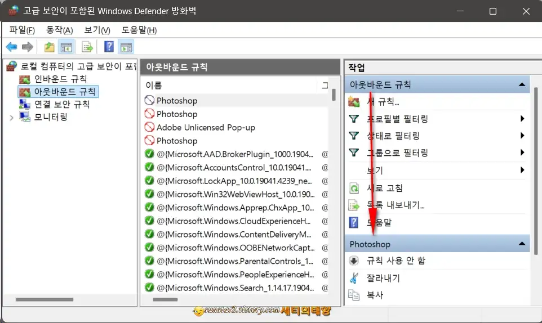Collapse the Photoshop actions section

tap(522, 244)
